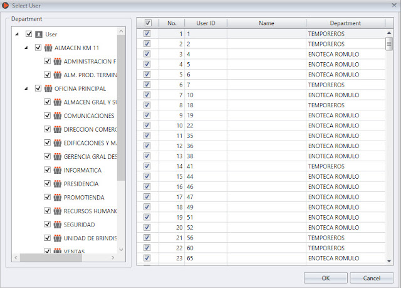This screenshot has width=401, height=288.
Task: Click the User root person icon
Action: [x=39, y=35]
